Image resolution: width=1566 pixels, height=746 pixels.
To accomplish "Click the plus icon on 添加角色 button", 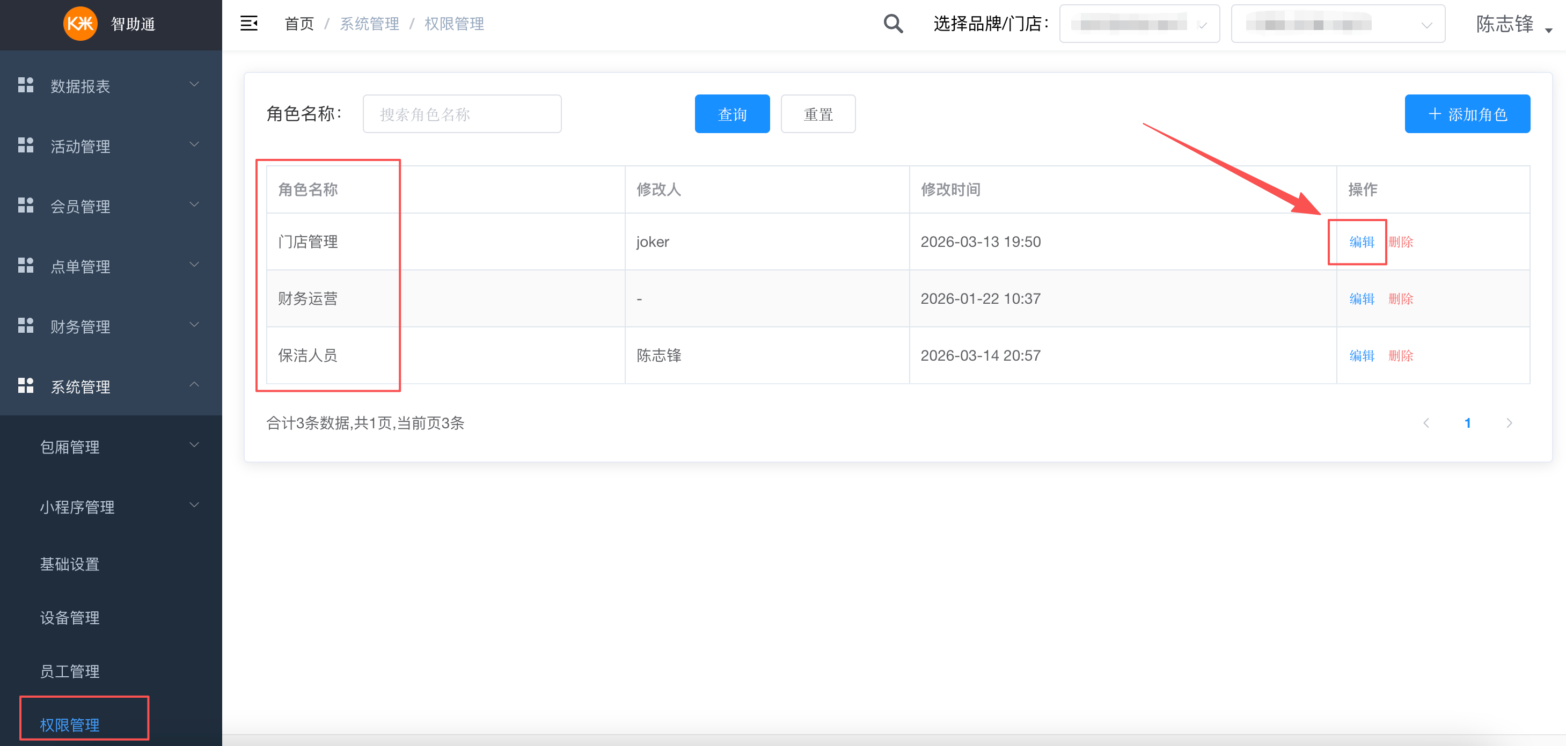I will [x=1434, y=114].
